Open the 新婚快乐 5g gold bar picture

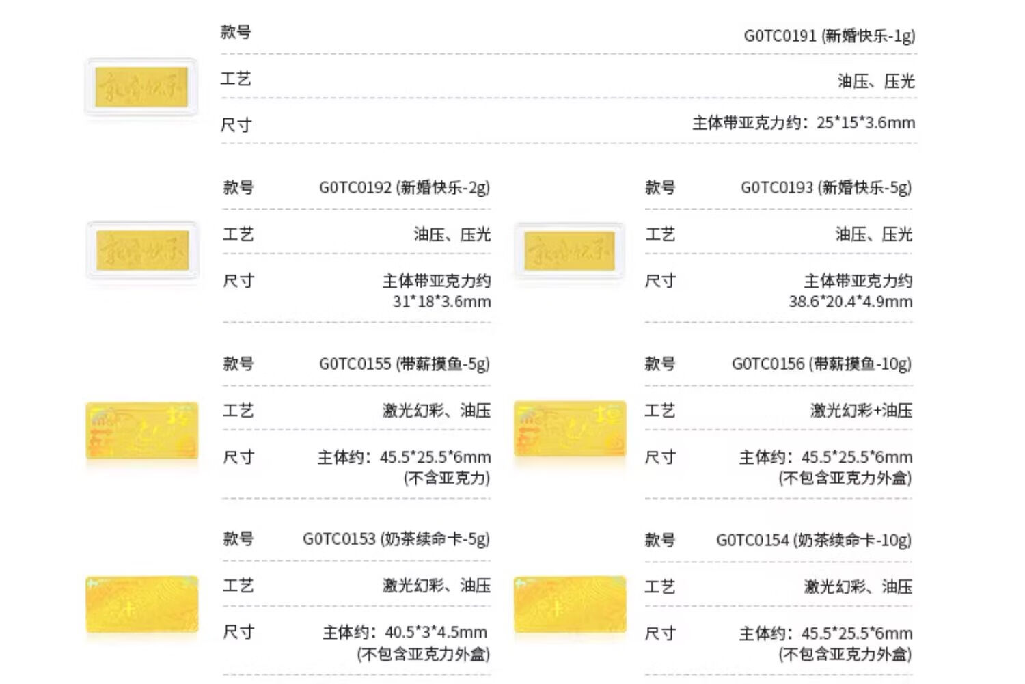click(570, 251)
